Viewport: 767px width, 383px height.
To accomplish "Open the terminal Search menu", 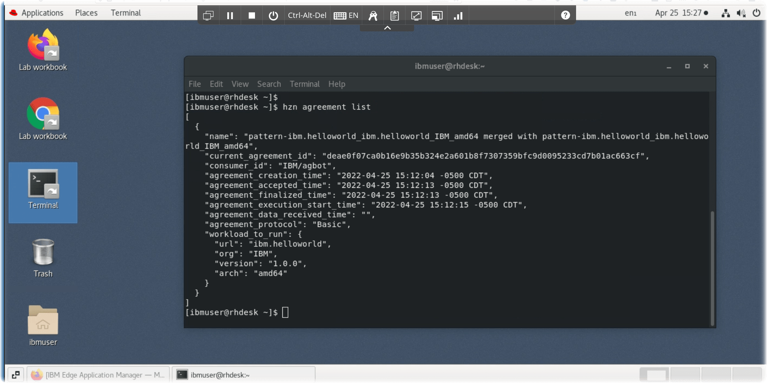I will click(x=269, y=84).
